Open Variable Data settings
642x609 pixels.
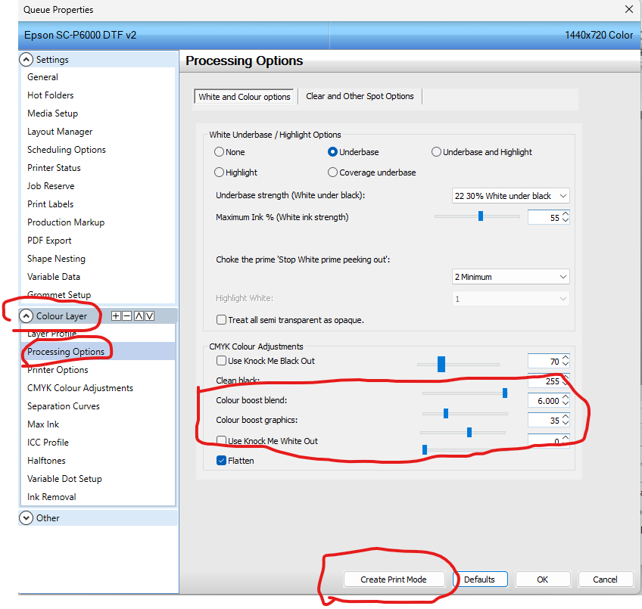click(54, 277)
